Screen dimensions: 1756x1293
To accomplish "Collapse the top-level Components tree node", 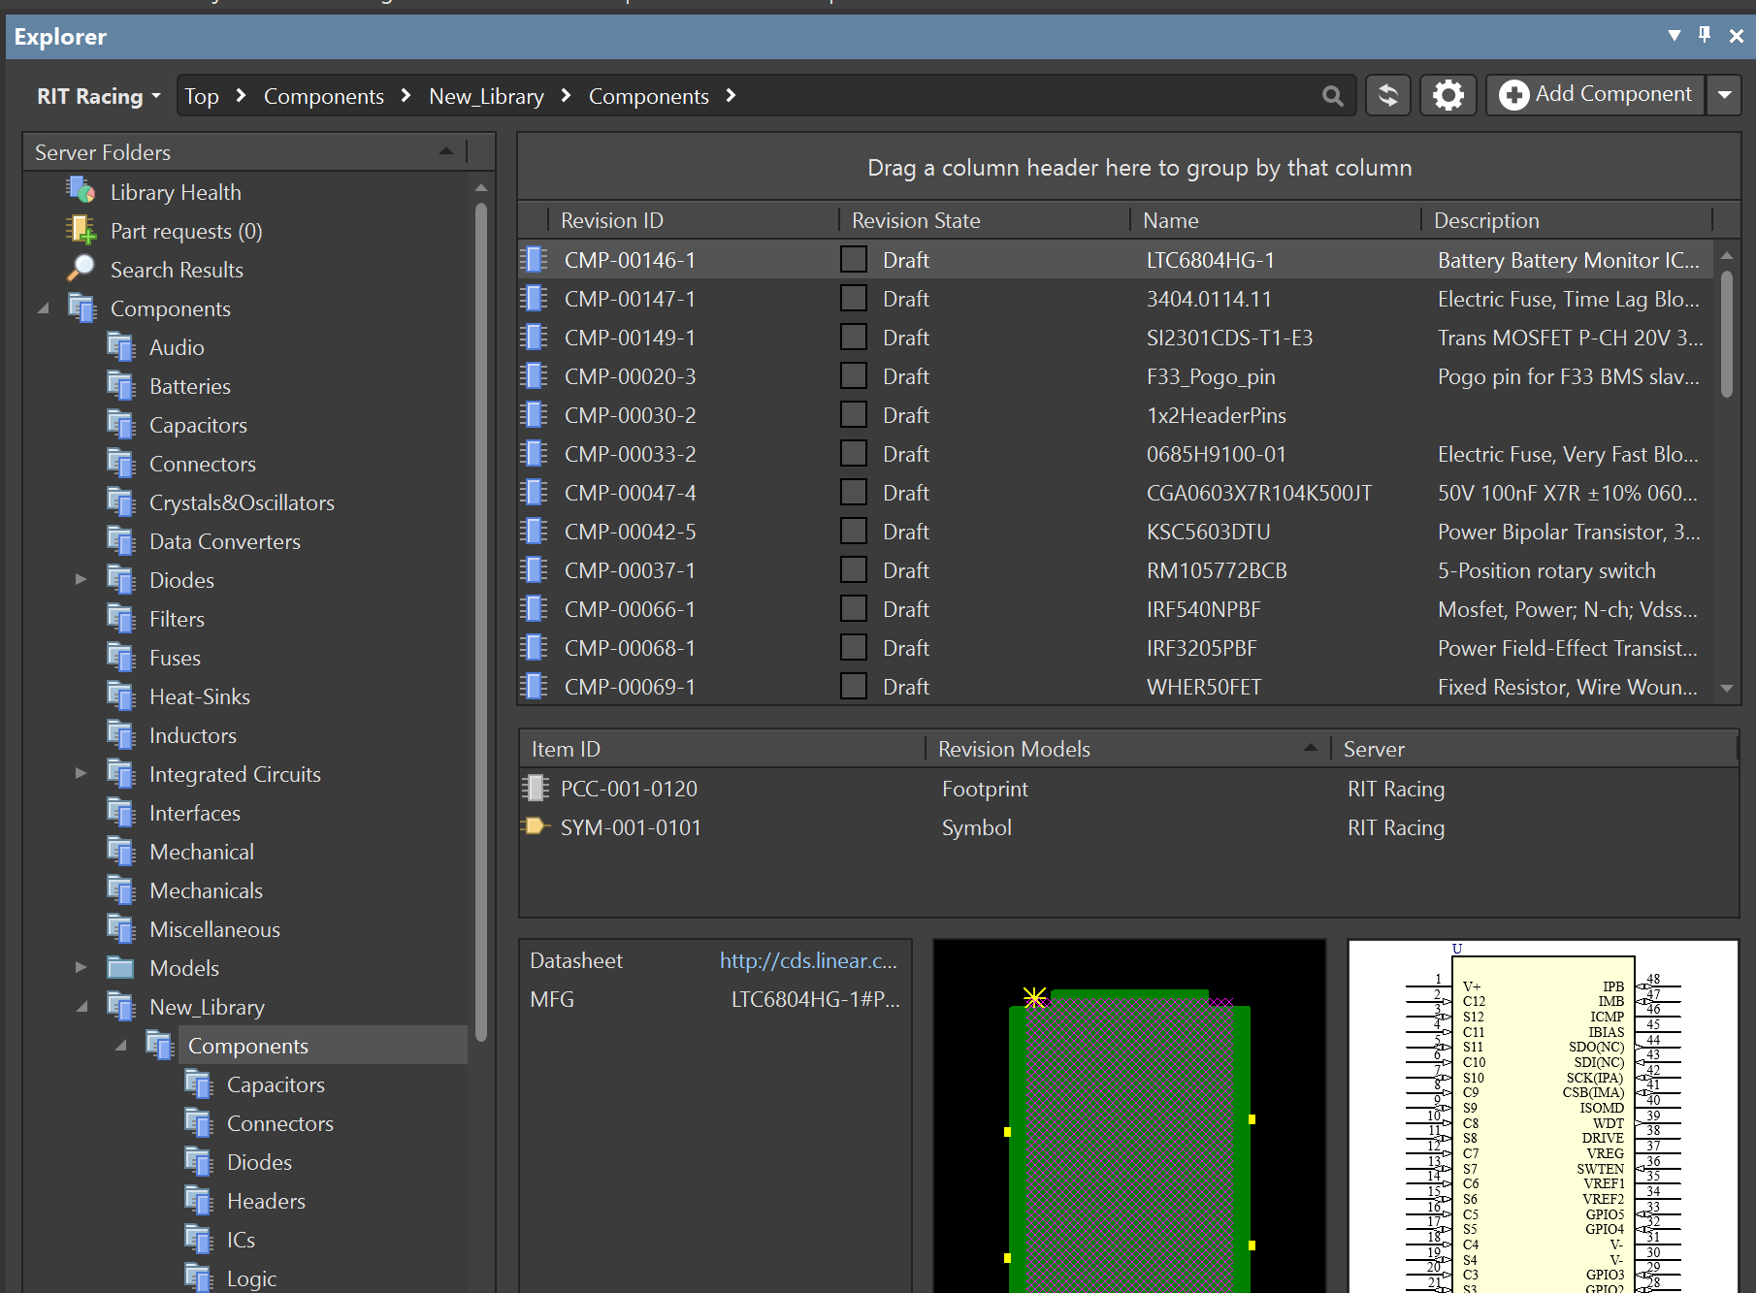I will point(43,308).
